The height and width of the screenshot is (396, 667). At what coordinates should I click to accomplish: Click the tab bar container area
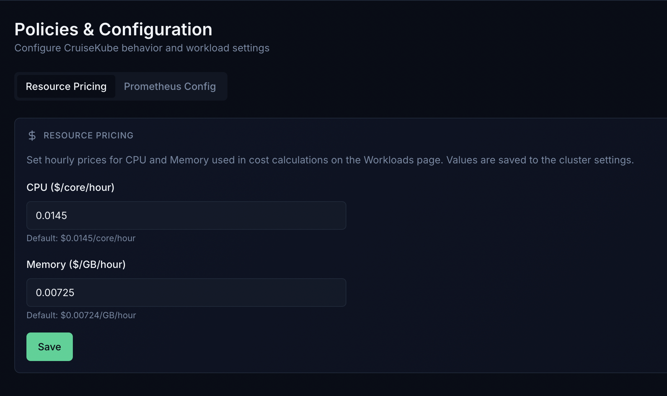coord(120,86)
